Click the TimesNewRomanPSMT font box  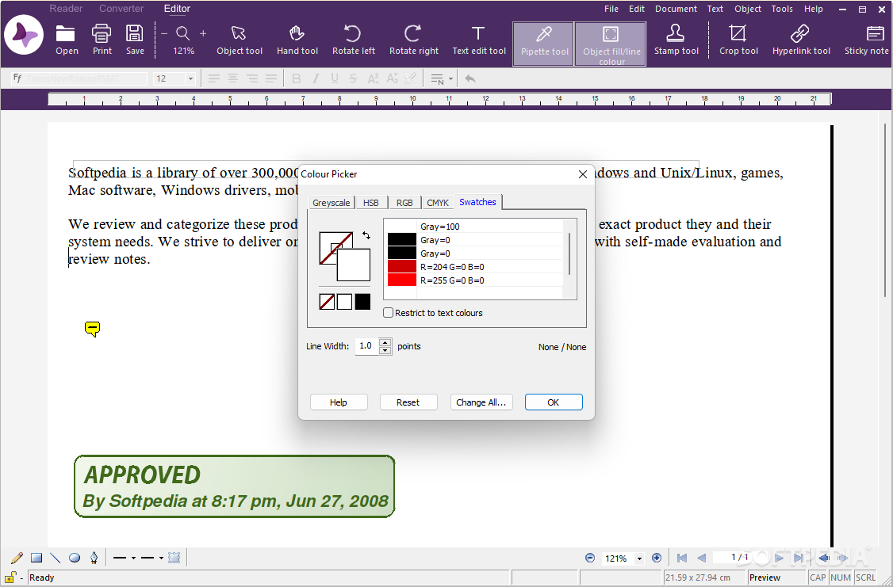click(80, 78)
